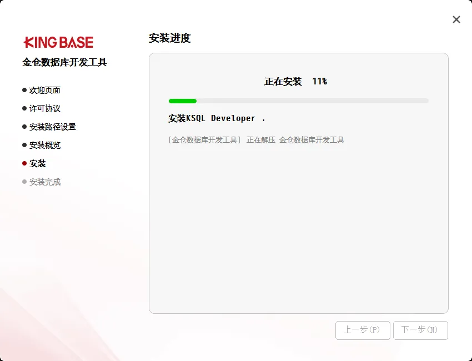The width and height of the screenshot is (472, 361).
Task: Select the highlighted 安装 step label
Action: click(x=39, y=163)
